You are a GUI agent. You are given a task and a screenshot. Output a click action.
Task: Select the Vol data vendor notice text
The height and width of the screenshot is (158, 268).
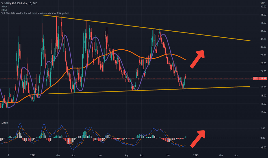(35, 13)
